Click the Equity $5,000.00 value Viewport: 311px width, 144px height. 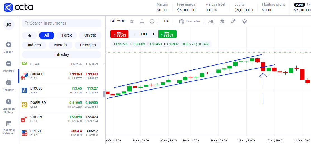(x=244, y=10)
